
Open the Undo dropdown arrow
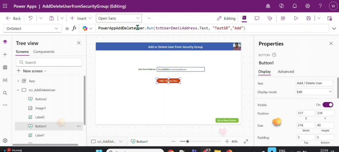(x=41, y=18)
